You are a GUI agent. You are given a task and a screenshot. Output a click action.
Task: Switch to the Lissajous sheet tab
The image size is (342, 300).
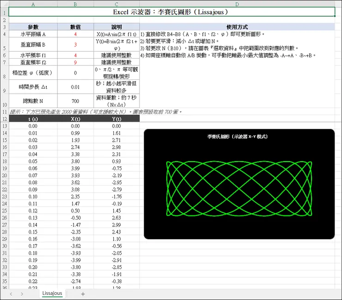tap(52, 293)
